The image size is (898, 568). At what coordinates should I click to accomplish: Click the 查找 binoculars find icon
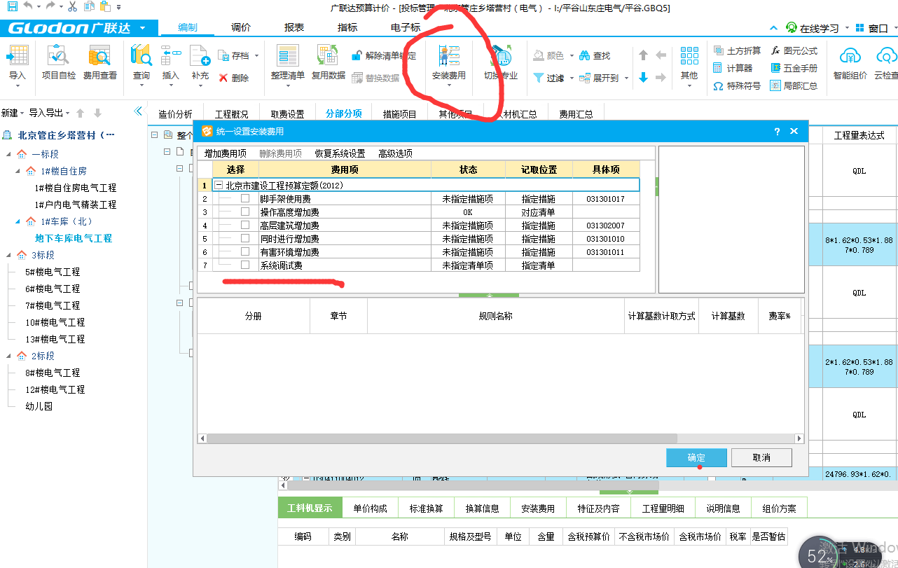[584, 55]
